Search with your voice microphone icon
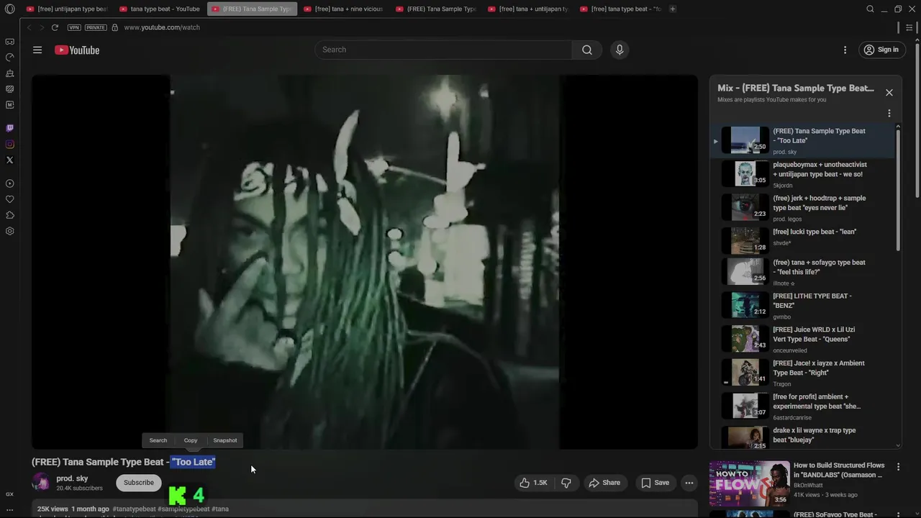The height and width of the screenshot is (518, 921). click(x=620, y=50)
